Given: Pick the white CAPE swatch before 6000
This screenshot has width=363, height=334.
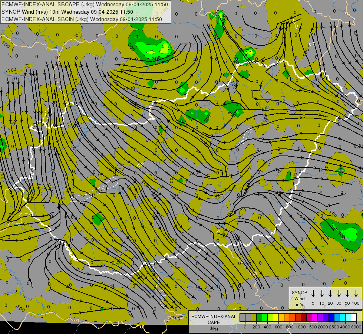Looking at the screenshot, I should coord(354,317).
